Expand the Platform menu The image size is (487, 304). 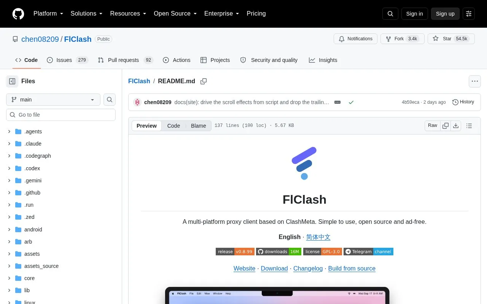coord(48,14)
